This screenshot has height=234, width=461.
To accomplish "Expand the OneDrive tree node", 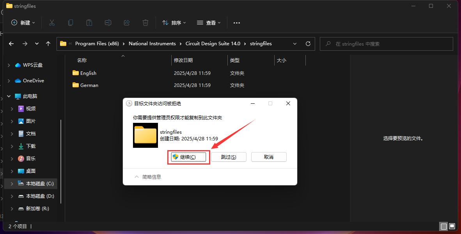I will pos(9,81).
